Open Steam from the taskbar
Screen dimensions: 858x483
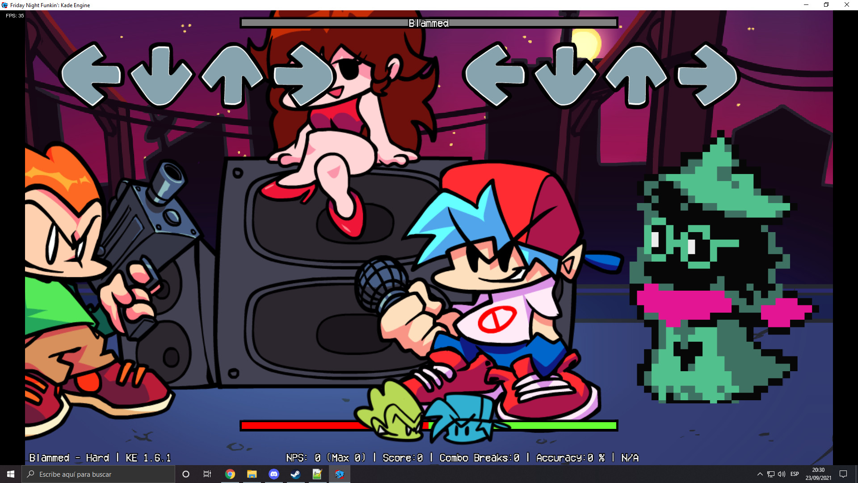click(x=295, y=474)
